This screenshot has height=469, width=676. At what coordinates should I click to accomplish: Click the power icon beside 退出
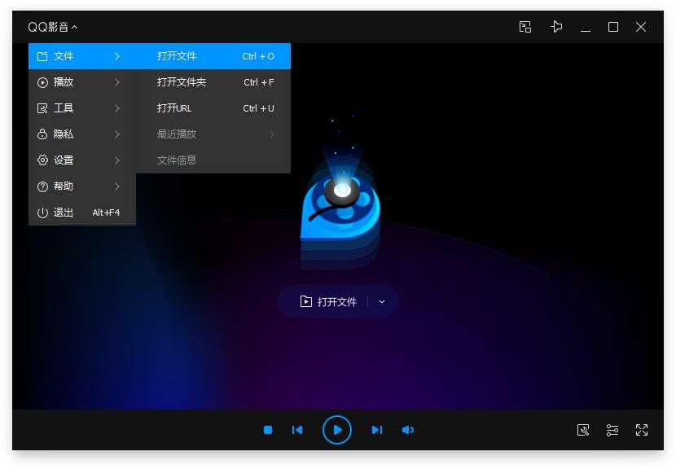coord(42,213)
